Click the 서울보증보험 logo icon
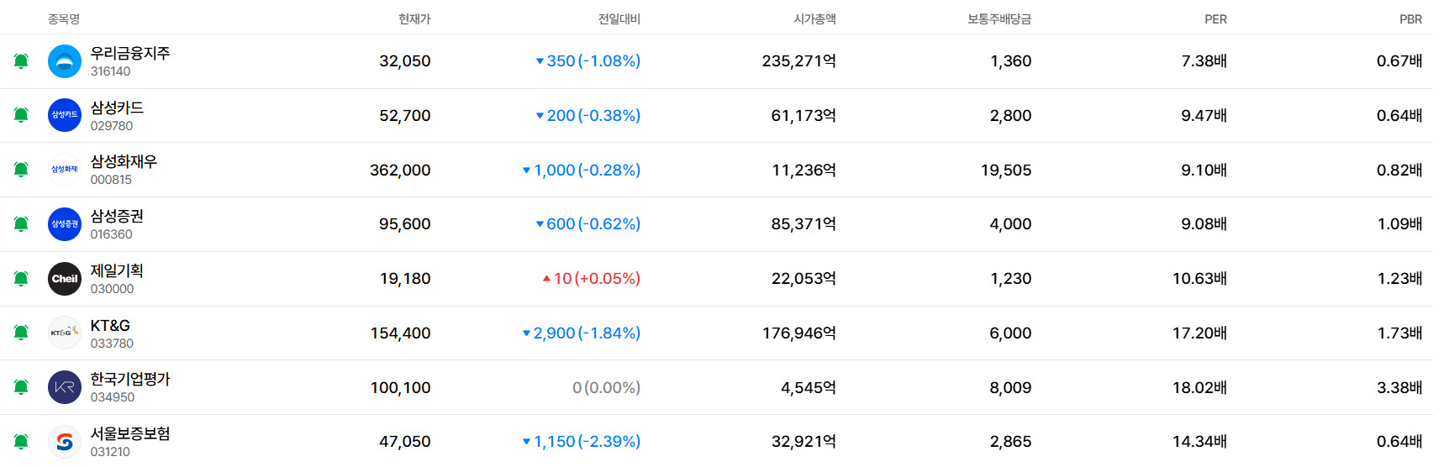This screenshot has width=1449, height=467. tap(65, 442)
